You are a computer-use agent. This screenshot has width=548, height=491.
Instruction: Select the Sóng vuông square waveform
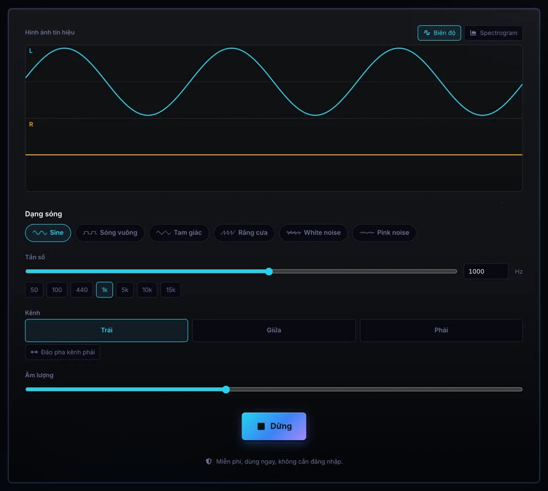[x=110, y=233]
